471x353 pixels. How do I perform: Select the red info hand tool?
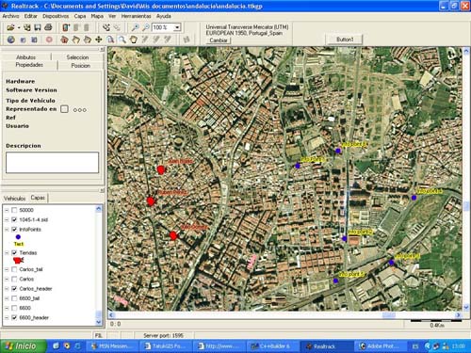click(x=65, y=40)
